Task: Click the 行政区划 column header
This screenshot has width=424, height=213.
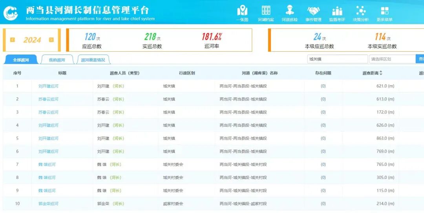Action: pos(187,73)
